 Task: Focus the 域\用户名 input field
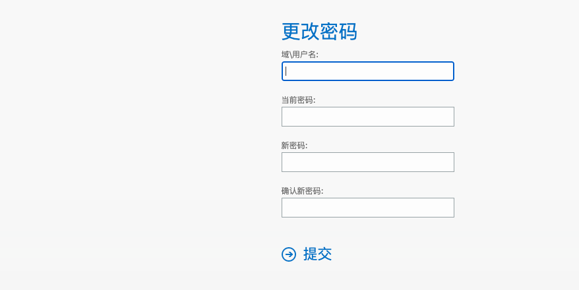click(368, 71)
